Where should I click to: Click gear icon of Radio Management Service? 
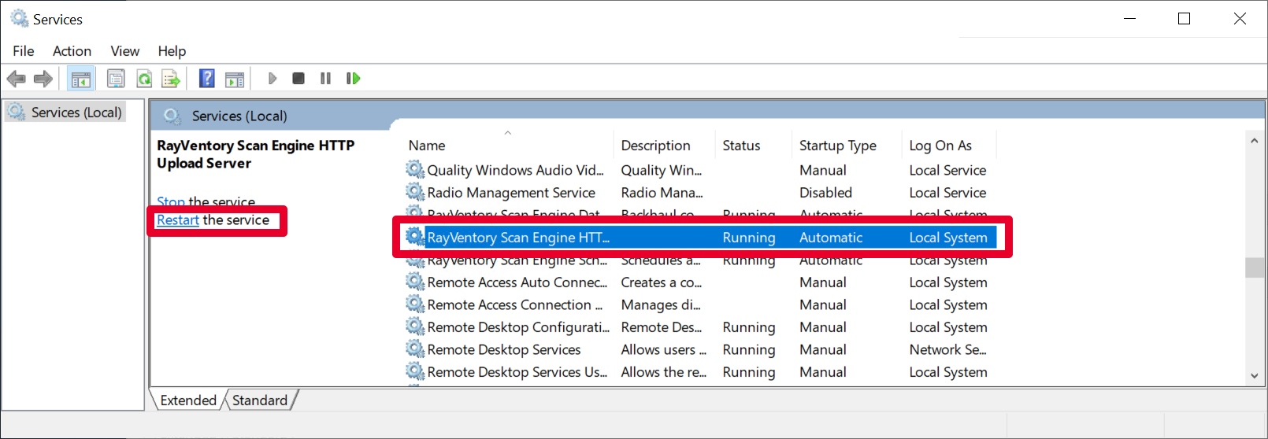click(x=415, y=191)
